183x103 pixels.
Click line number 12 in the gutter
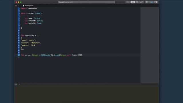point(19,35)
